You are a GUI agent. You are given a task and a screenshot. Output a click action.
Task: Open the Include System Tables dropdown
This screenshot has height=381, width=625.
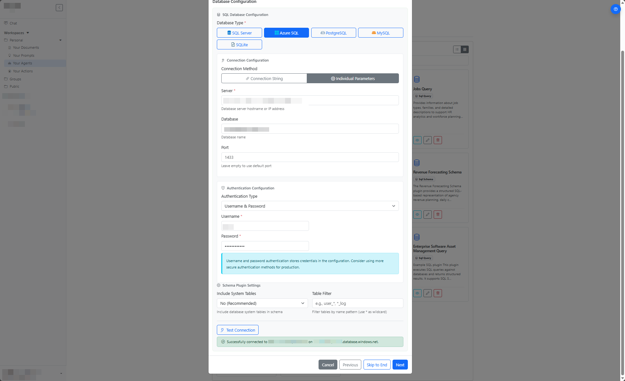tap(262, 303)
